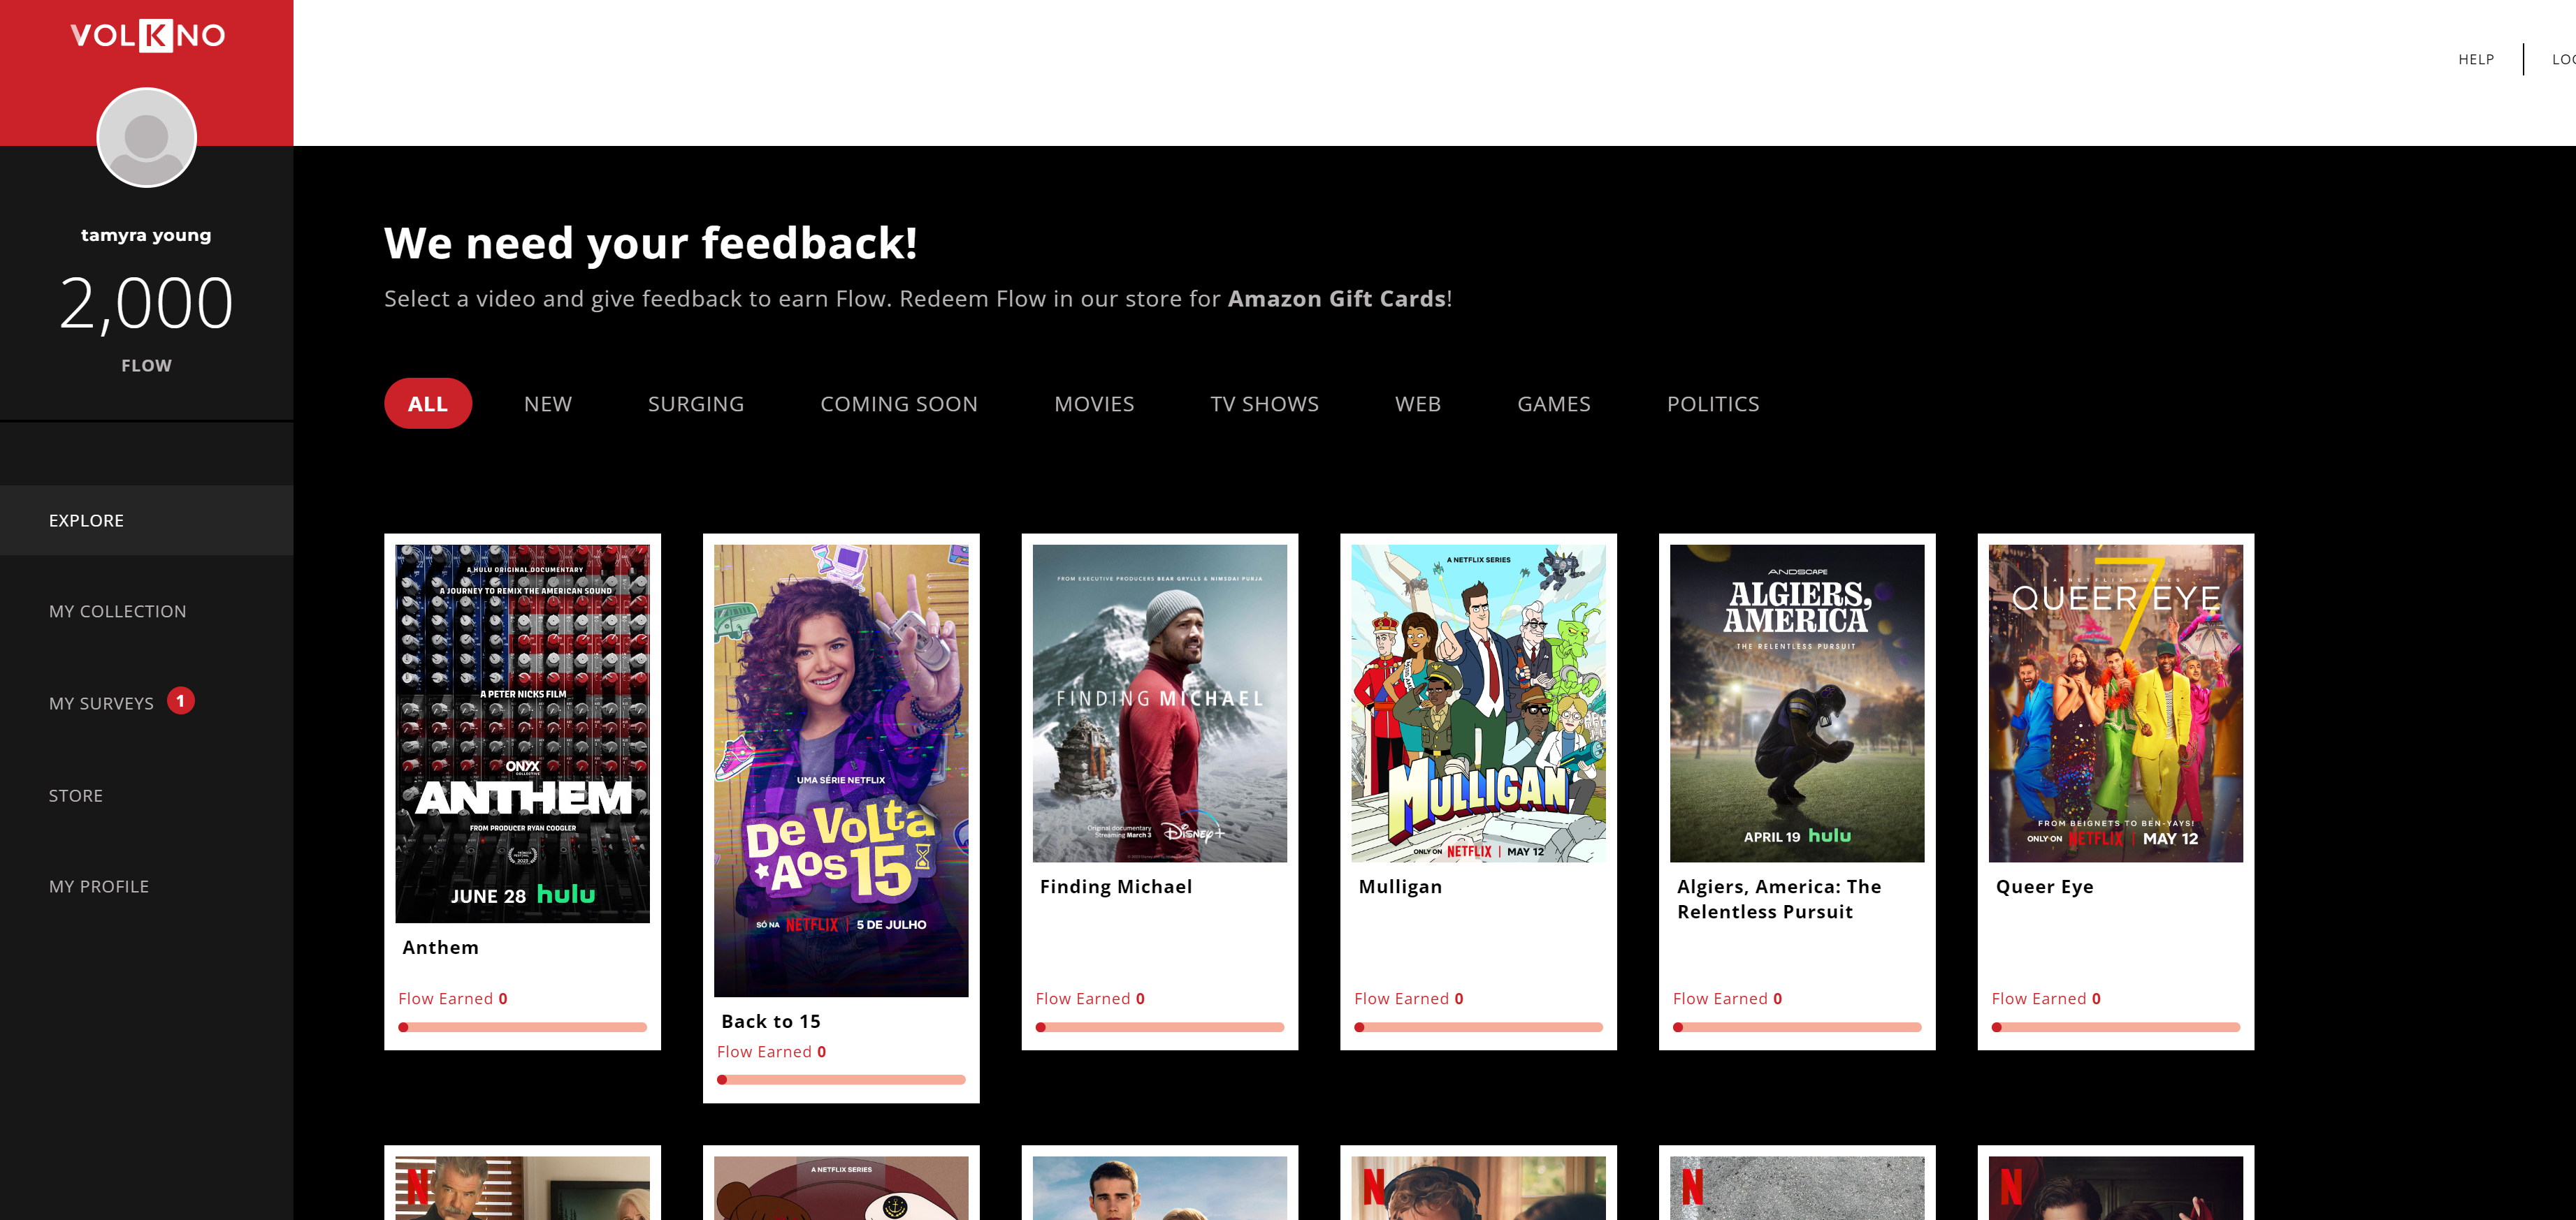Viewport: 2576px width, 1220px height.
Task: Open My Collection in sidebar
Action: 117,610
